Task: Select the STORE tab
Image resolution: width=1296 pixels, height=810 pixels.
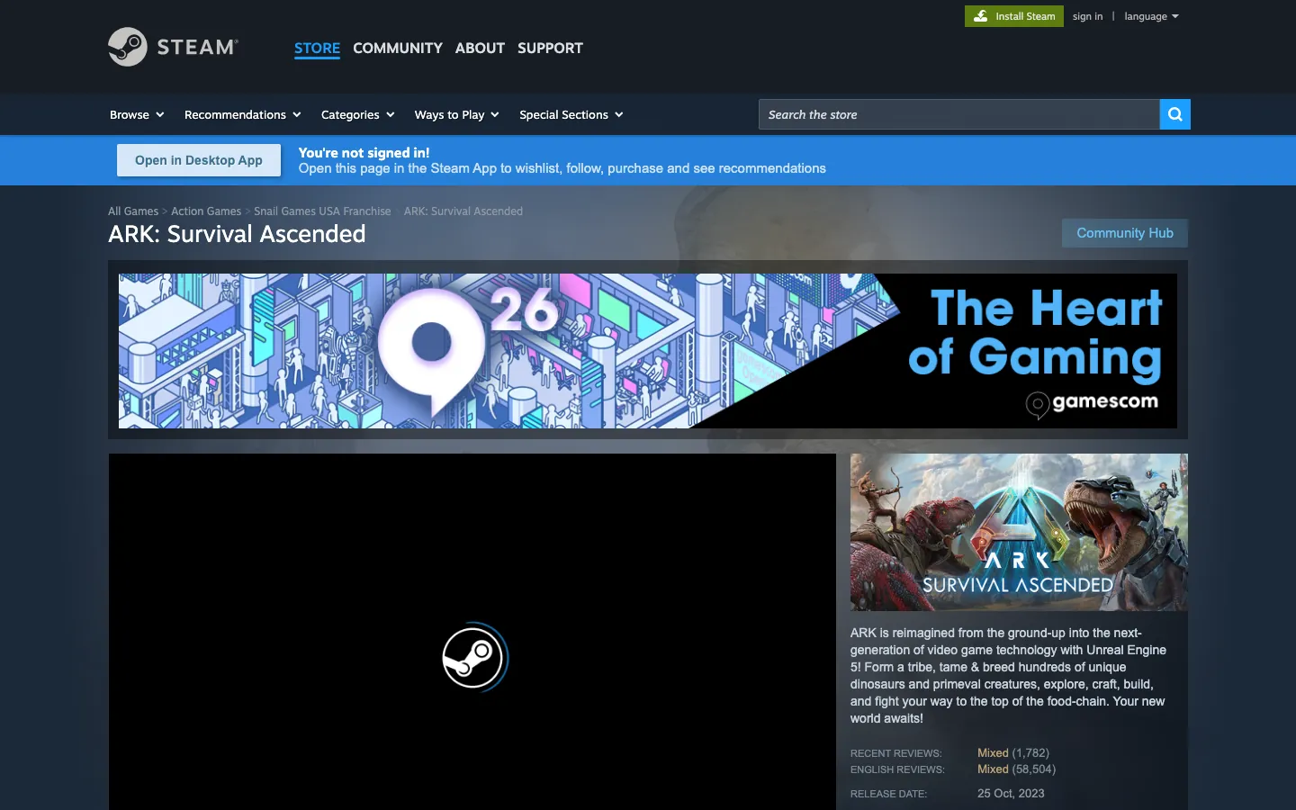Action: [317, 48]
